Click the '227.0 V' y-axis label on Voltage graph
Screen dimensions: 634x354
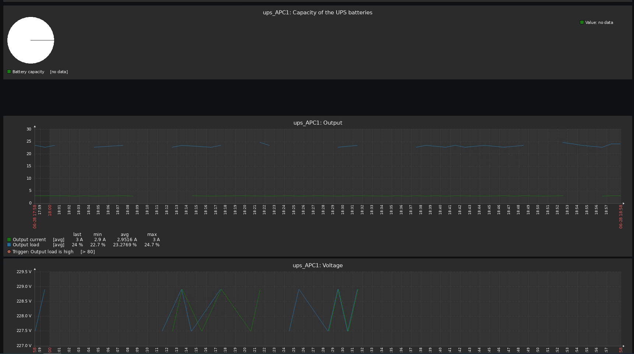[x=24, y=346]
